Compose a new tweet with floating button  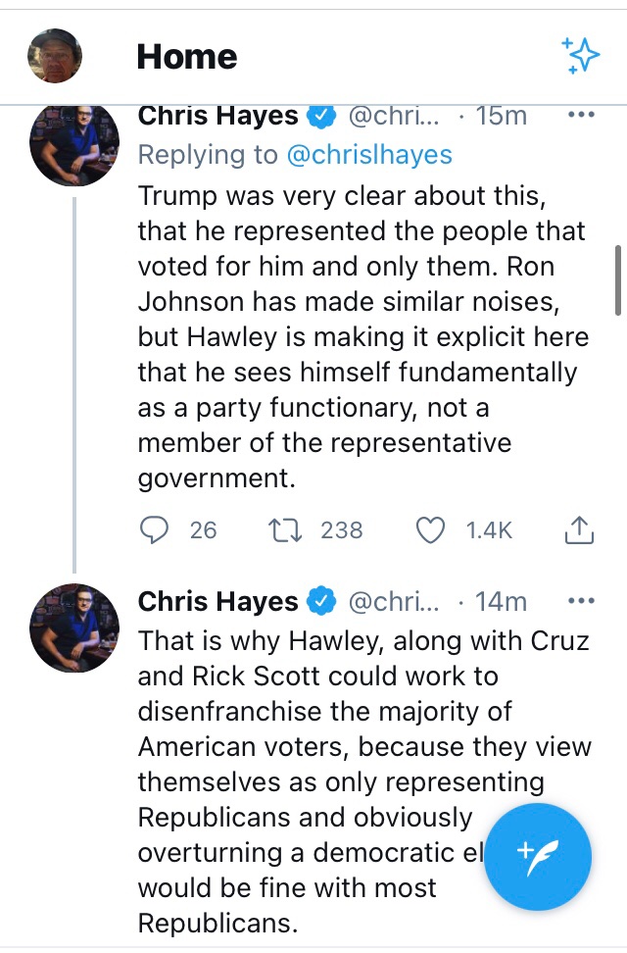[x=538, y=858]
